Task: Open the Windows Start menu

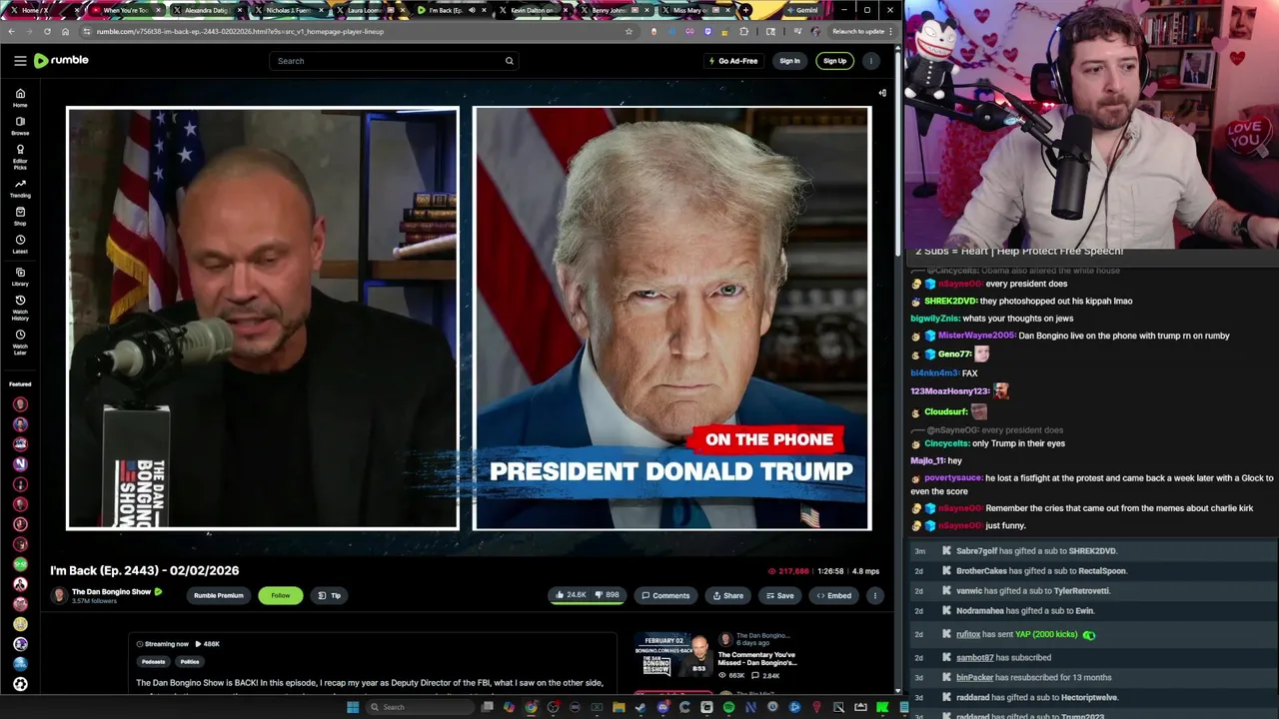Action: tap(353, 707)
